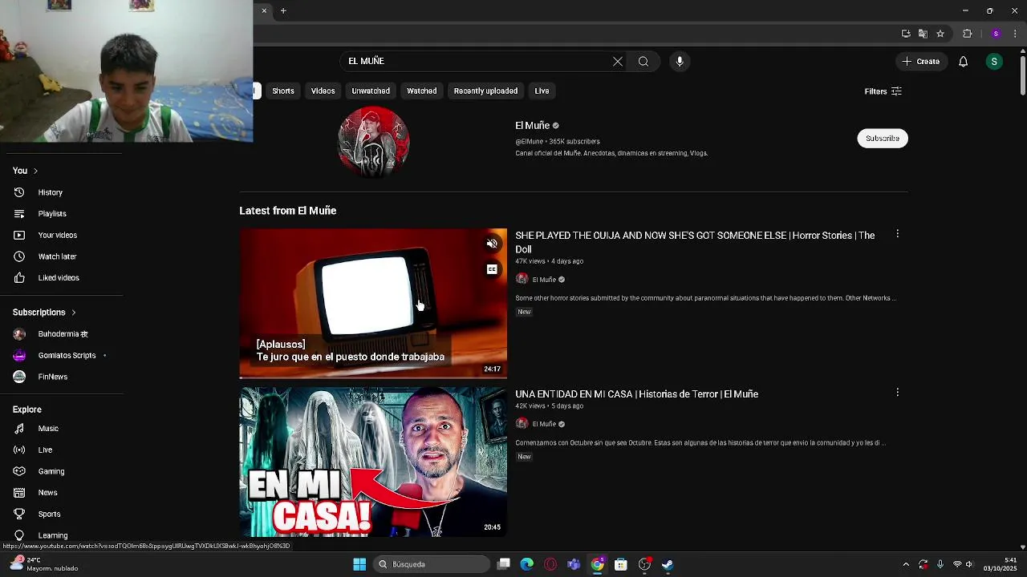Image resolution: width=1027 pixels, height=577 pixels.
Task: Click the Búsqueda taskbar search box
Action: pos(432,564)
